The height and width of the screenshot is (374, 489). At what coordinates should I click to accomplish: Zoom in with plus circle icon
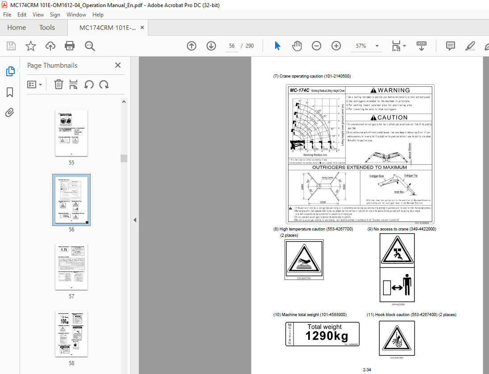(x=336, y=46)
